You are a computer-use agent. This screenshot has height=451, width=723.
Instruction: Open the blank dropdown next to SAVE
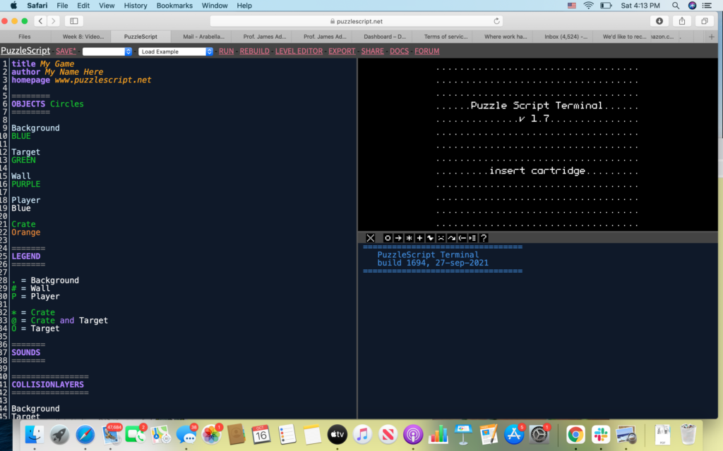(x=107, y=51)
